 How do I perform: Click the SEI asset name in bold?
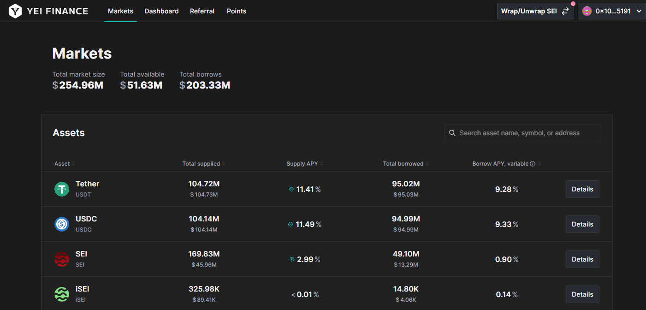click(x=82, y=254)
